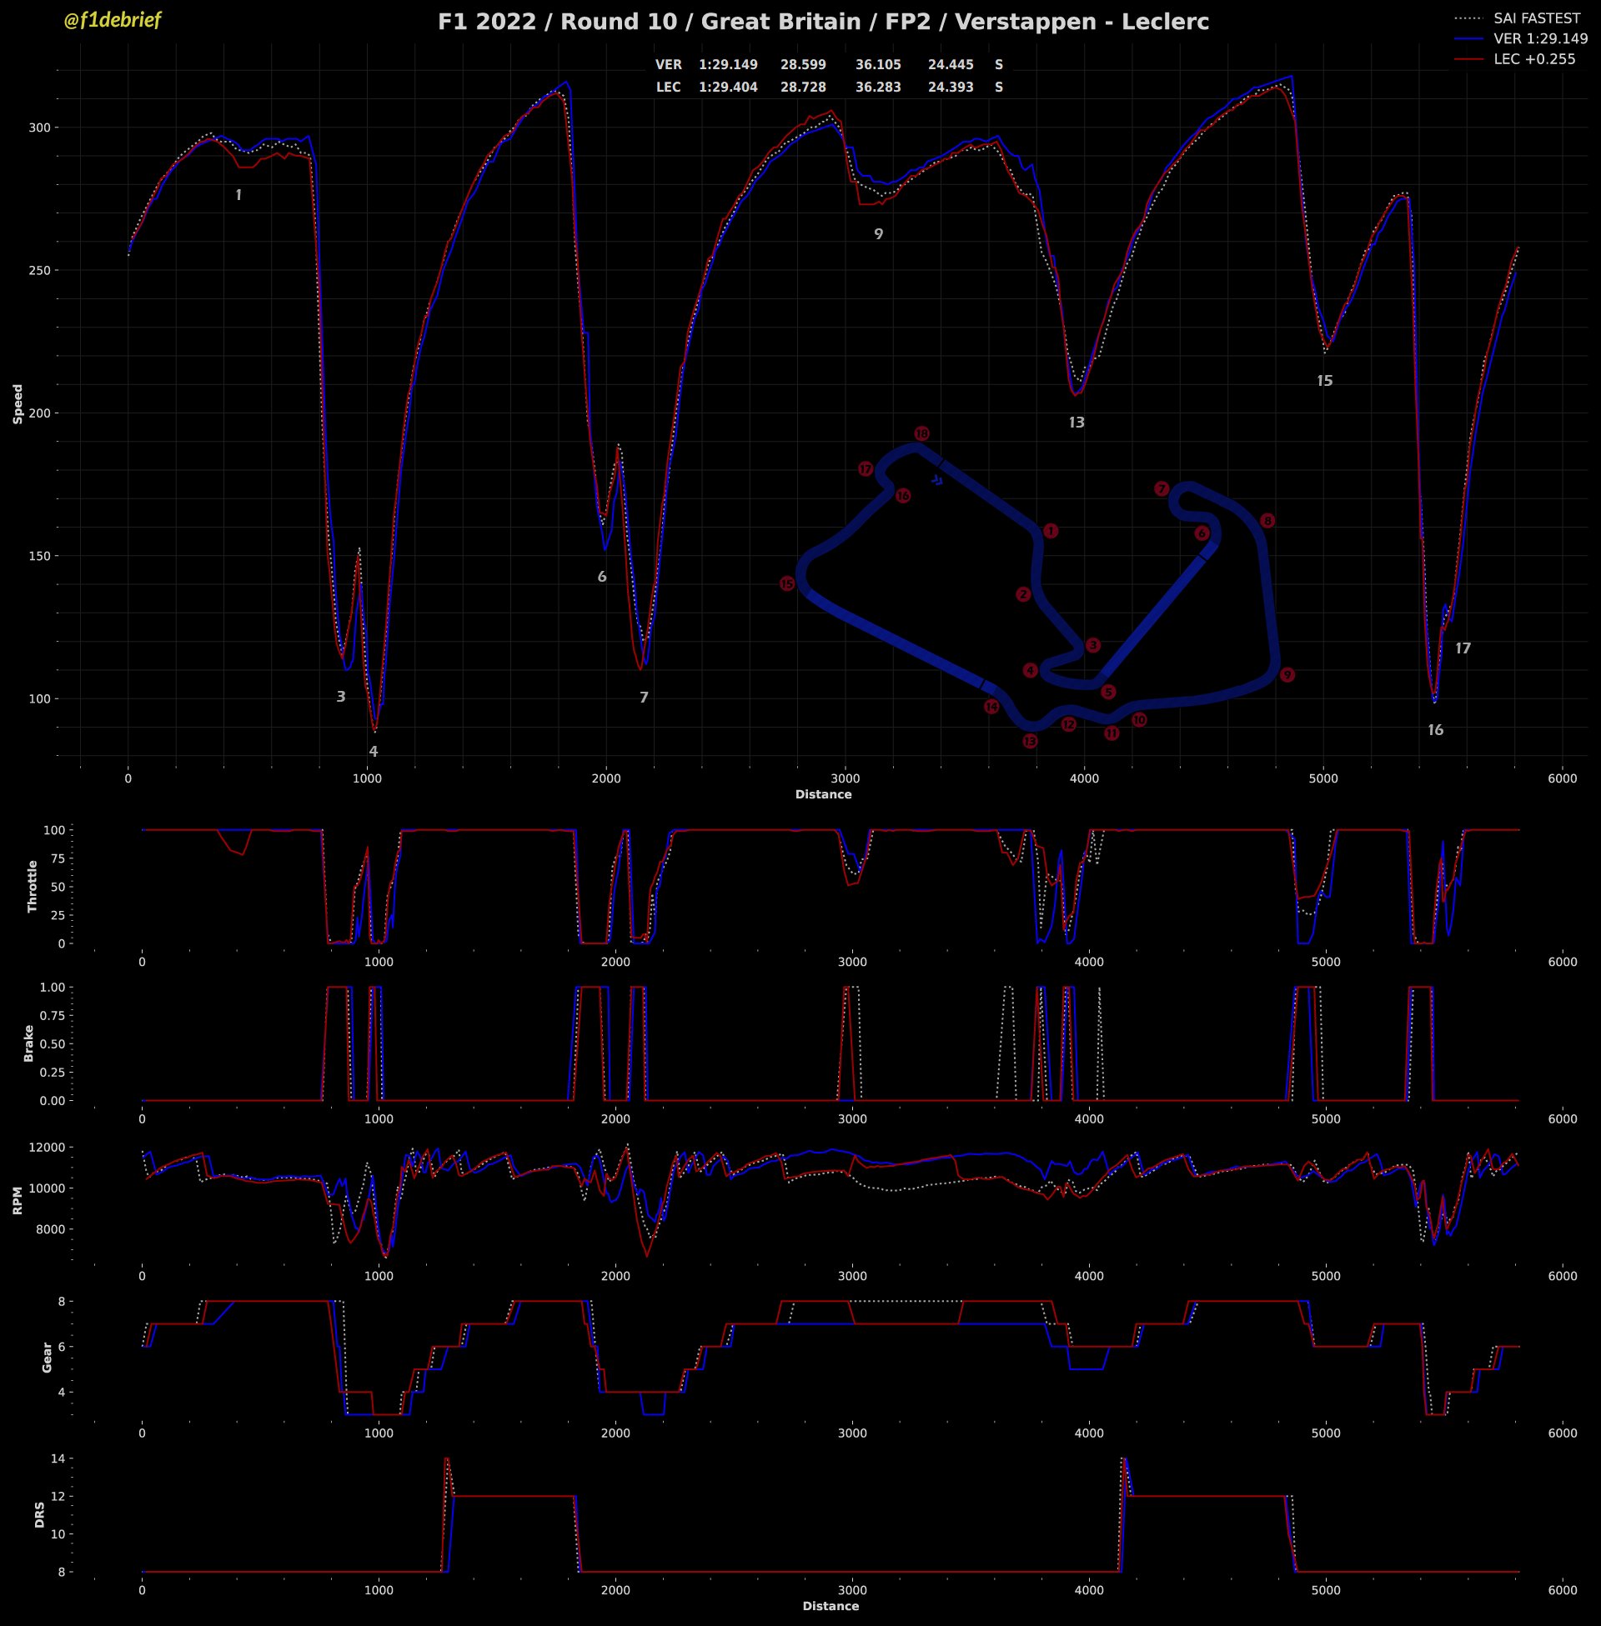Click turn 8 marker on track map
Screen dimensions: 1601x1626
tap(1267, 521)
